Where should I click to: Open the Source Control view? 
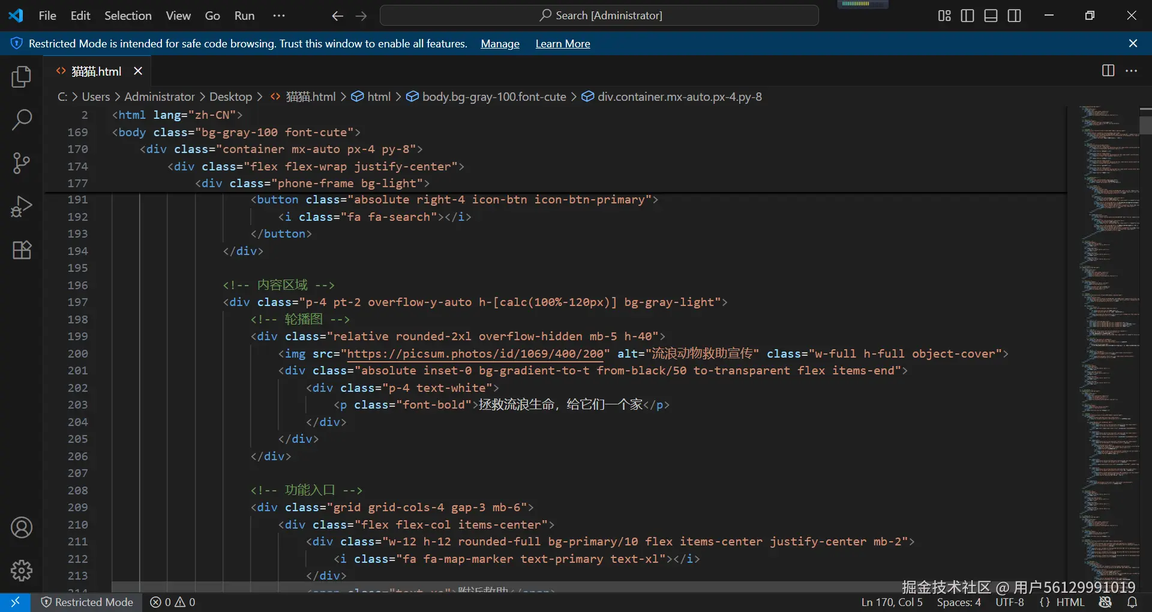tap(22, 163)
